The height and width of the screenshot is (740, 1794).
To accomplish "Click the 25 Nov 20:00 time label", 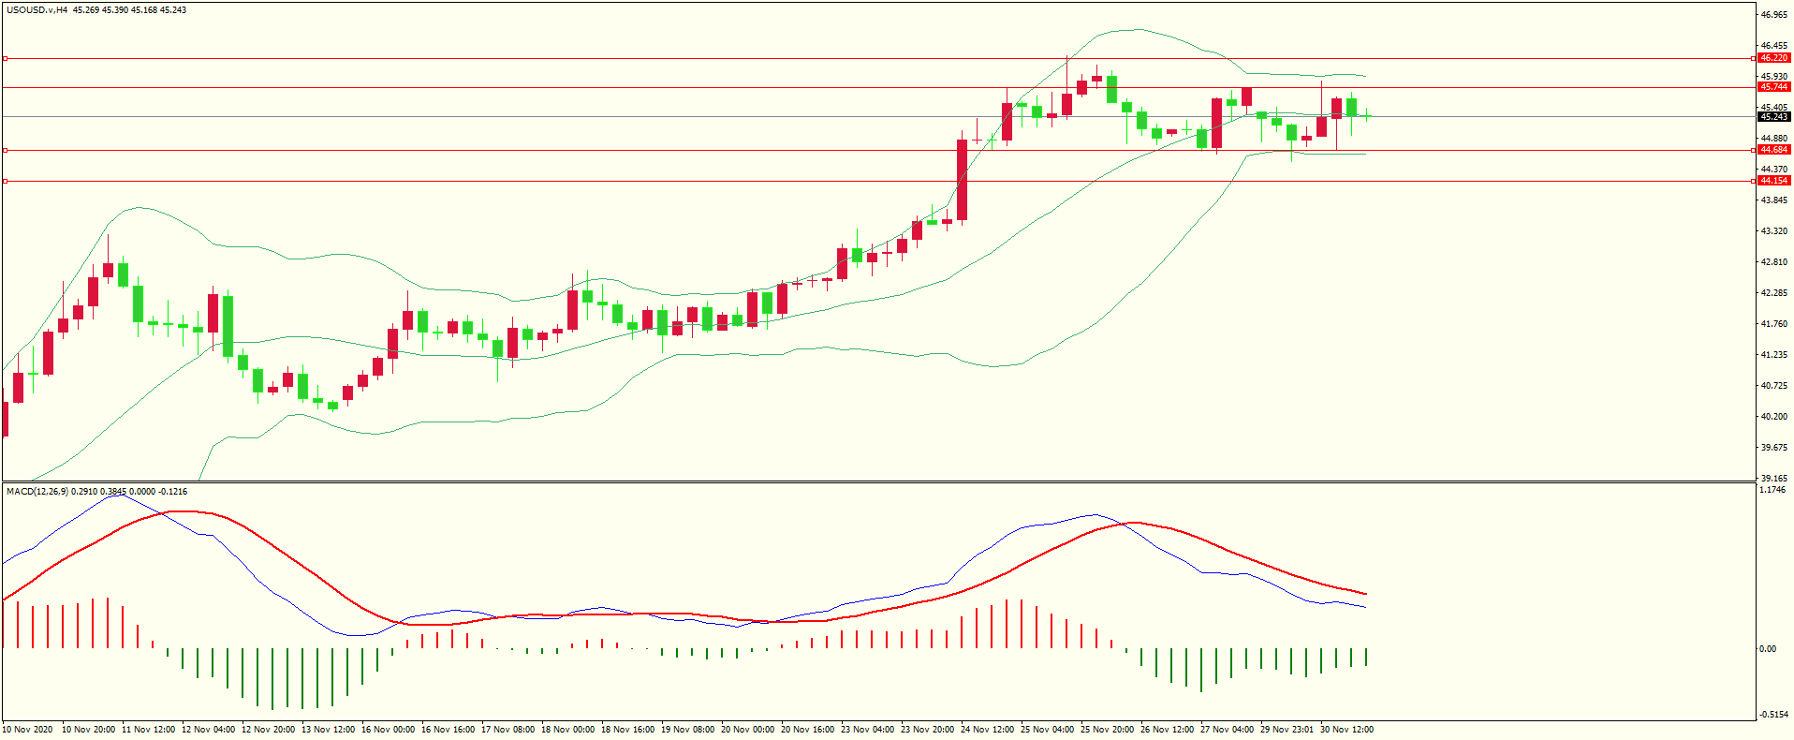I will 1108,730.
